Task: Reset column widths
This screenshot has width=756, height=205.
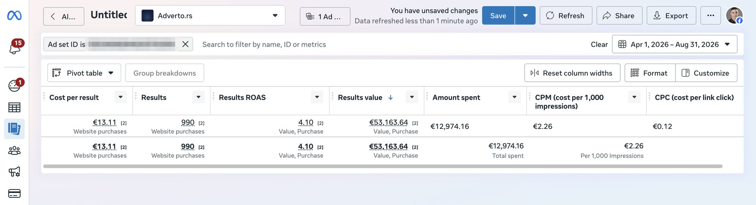Action: pyautogui.click(x=572, y=73)
